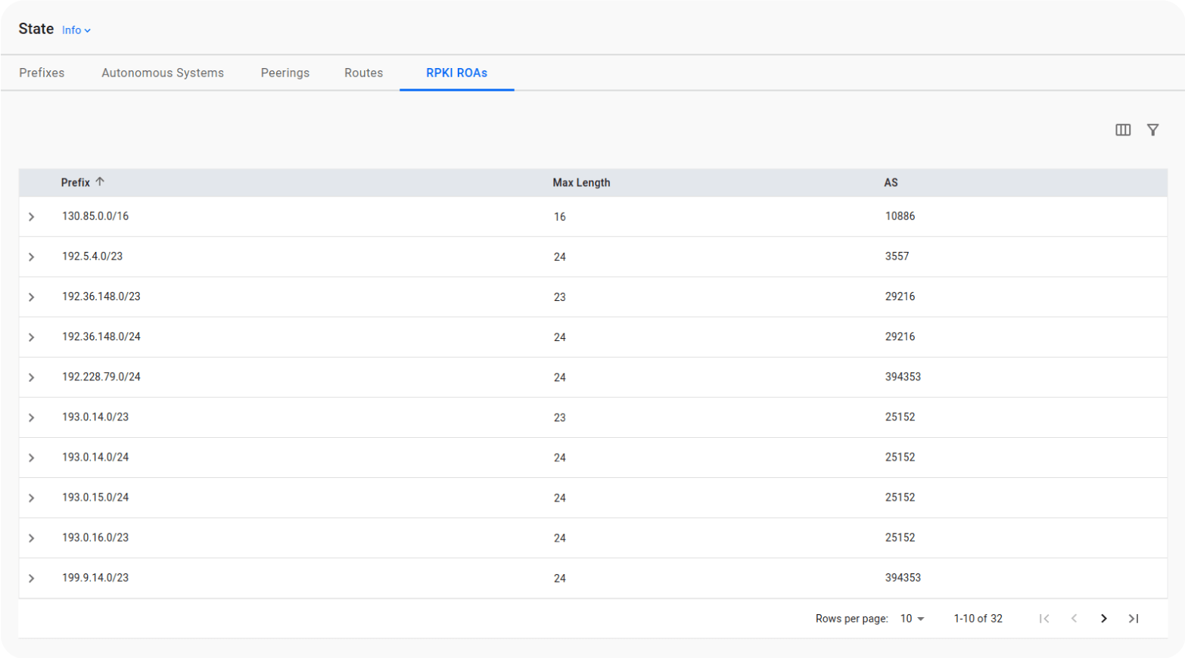Expand the 199.9.14.0/23 row
This screenshot has width=1185, height=658.
click(x=32, y=579)
